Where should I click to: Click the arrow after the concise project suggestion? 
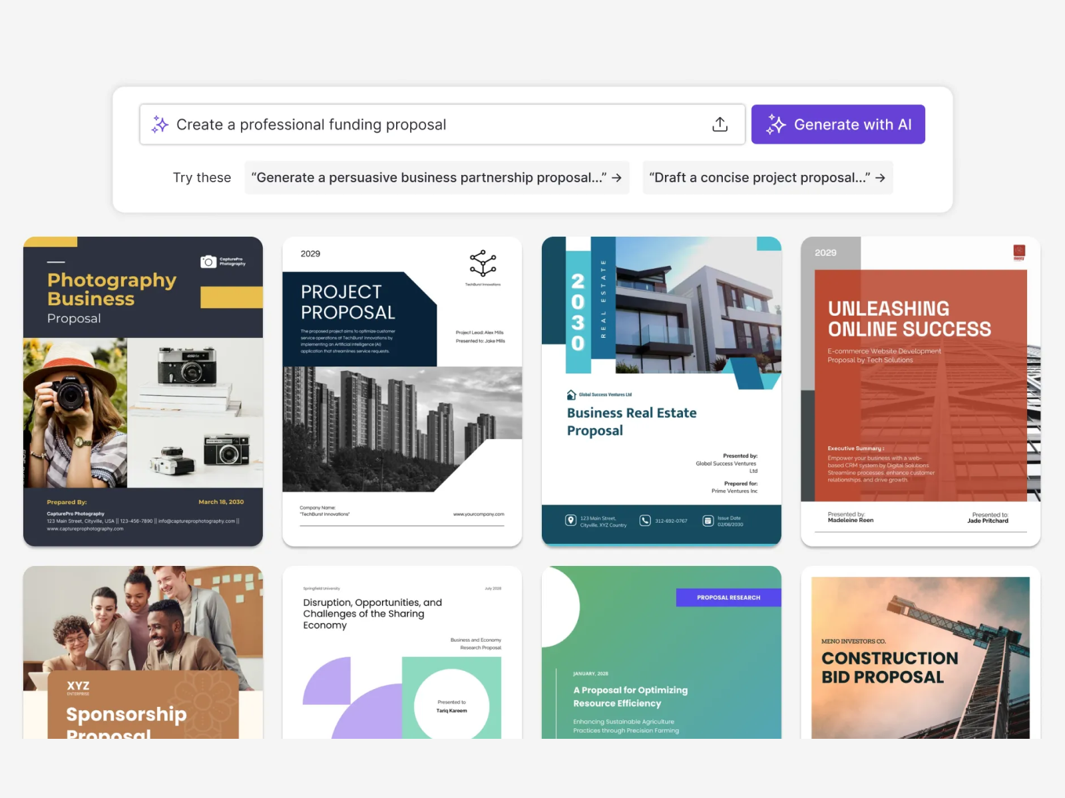[880, 178]
